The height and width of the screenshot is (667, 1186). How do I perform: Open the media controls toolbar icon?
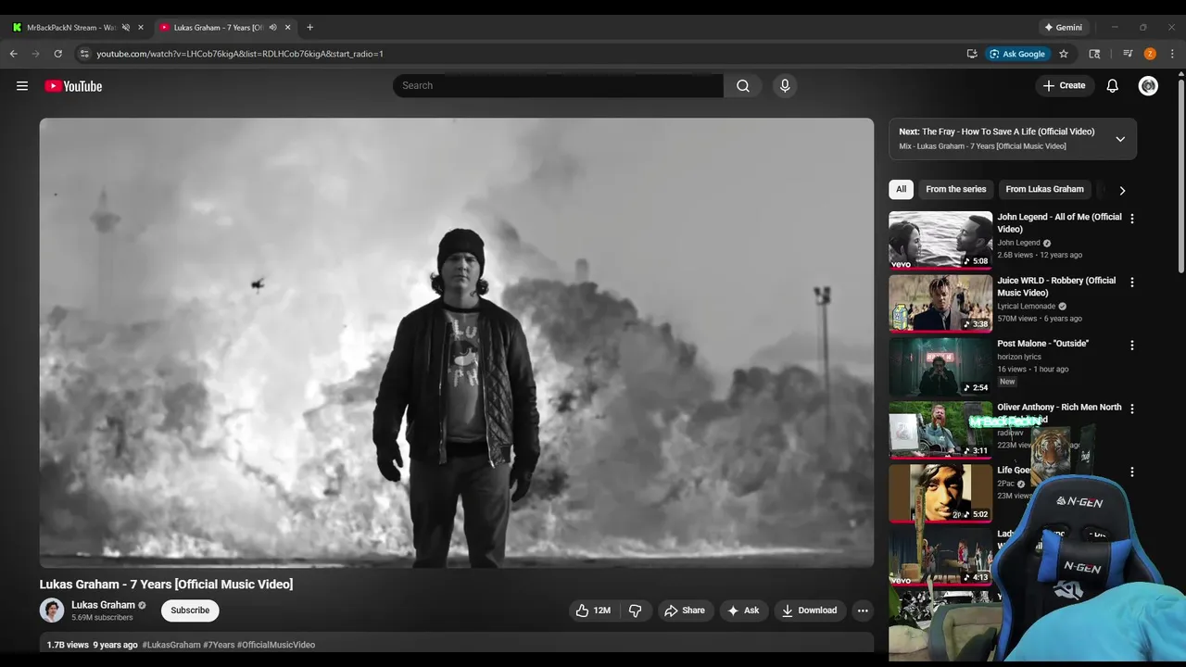coord(1128,54)
